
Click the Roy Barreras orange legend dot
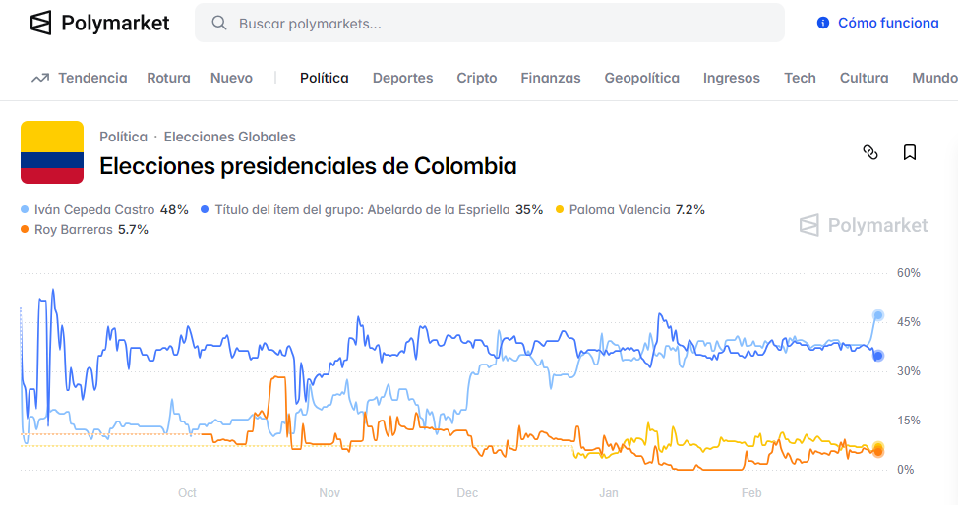click(25, 230)
